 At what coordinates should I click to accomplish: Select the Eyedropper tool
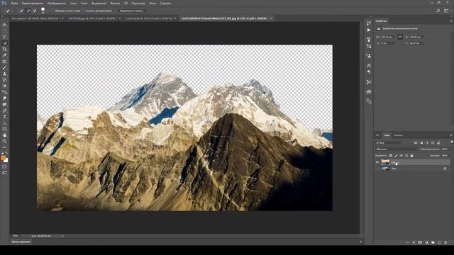[x=4, y=55]
